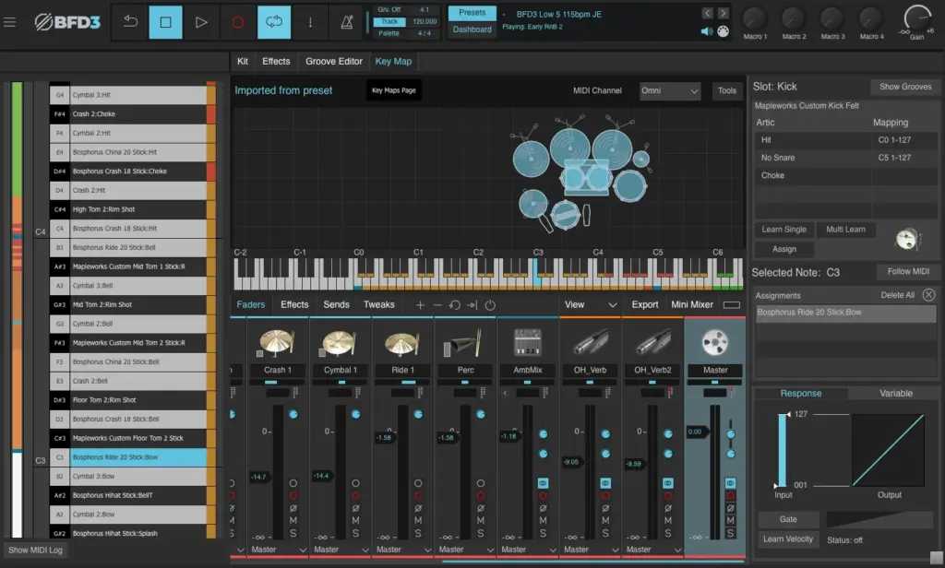
Task: Open OH_Verb2 output Master dropdown
Action: point(652,550)
